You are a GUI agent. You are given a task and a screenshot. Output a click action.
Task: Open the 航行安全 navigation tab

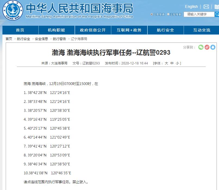(x=165, y=30)
